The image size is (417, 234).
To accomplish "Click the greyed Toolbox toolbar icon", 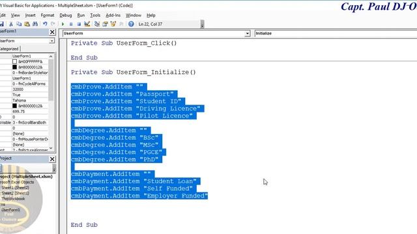I will pos(121,24).
